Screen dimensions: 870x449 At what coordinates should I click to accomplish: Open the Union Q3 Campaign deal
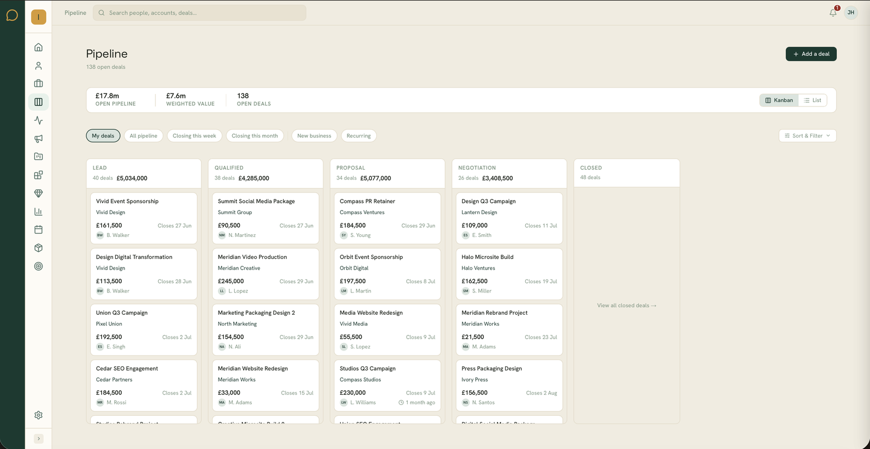(144, 329)
